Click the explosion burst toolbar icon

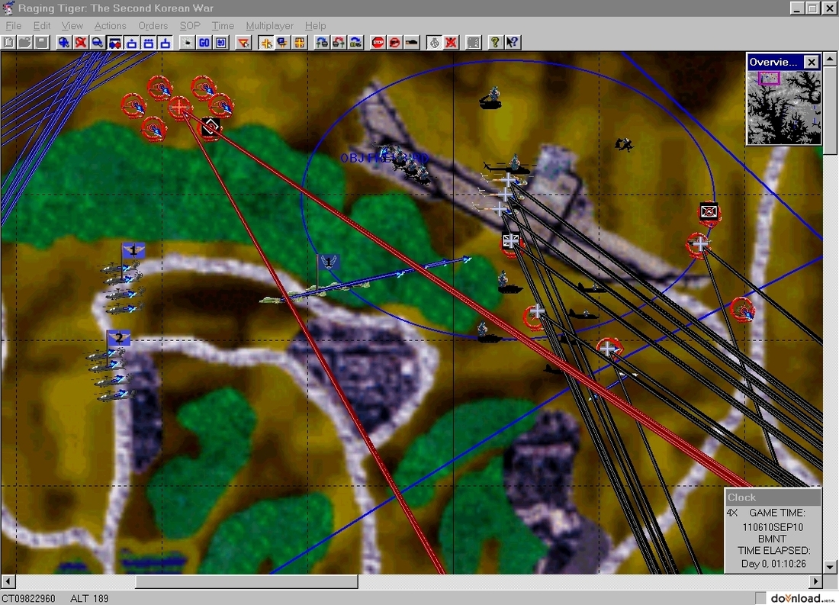tap(187, 42)
